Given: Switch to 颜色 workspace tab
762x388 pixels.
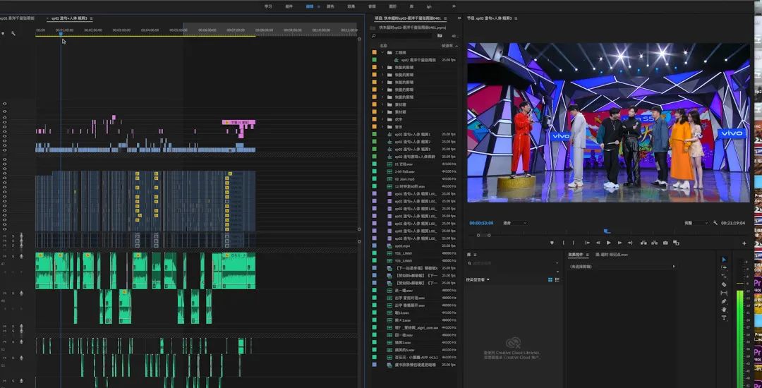Looking at the screenshot, I should coord(330,6).
